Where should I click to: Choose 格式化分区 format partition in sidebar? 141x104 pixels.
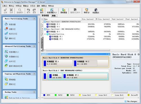(11, 34)
